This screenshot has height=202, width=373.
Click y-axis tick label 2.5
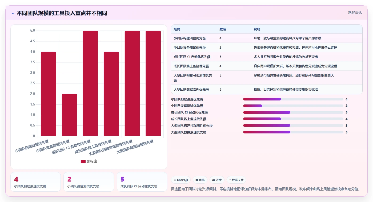(33, 83)
